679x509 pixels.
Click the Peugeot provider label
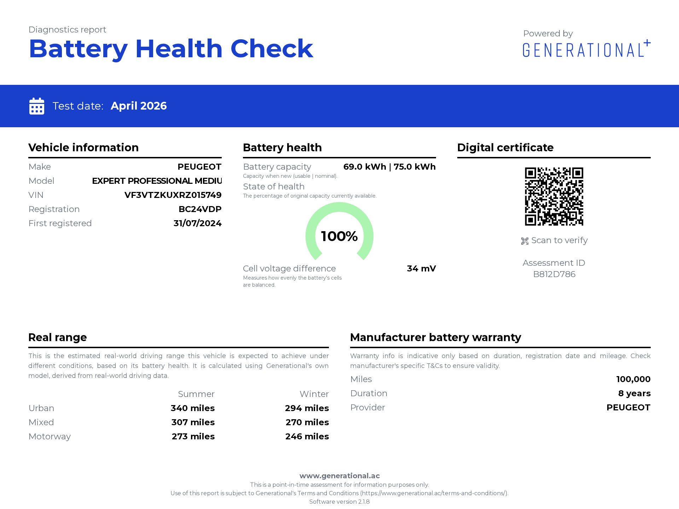tap(628, 408)
